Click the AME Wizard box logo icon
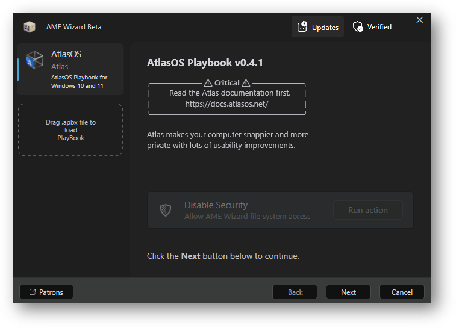The image size is (456, 328). tap(30, 27)
